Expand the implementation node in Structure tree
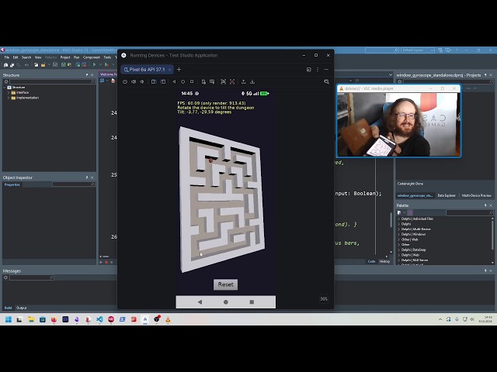This screenshot has width=497, height=372. [9, 98]
